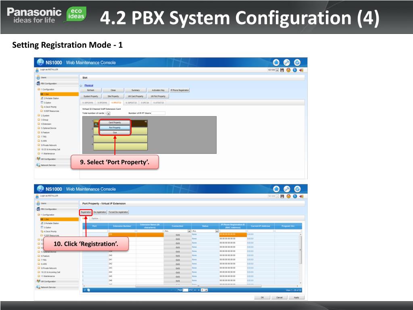Screen dimensions: 413x310
Task: Choose Card Property in the card popup menu
Action: pyautogui.click(x=115, y=123)
